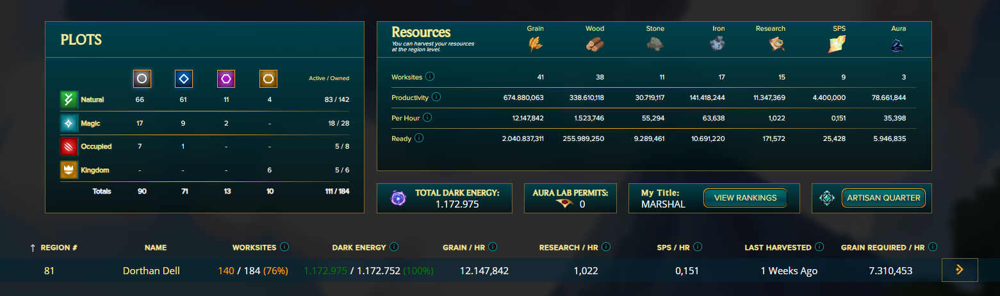
Task: Click the Iron ore resource icon
Action: pos(717,44)
